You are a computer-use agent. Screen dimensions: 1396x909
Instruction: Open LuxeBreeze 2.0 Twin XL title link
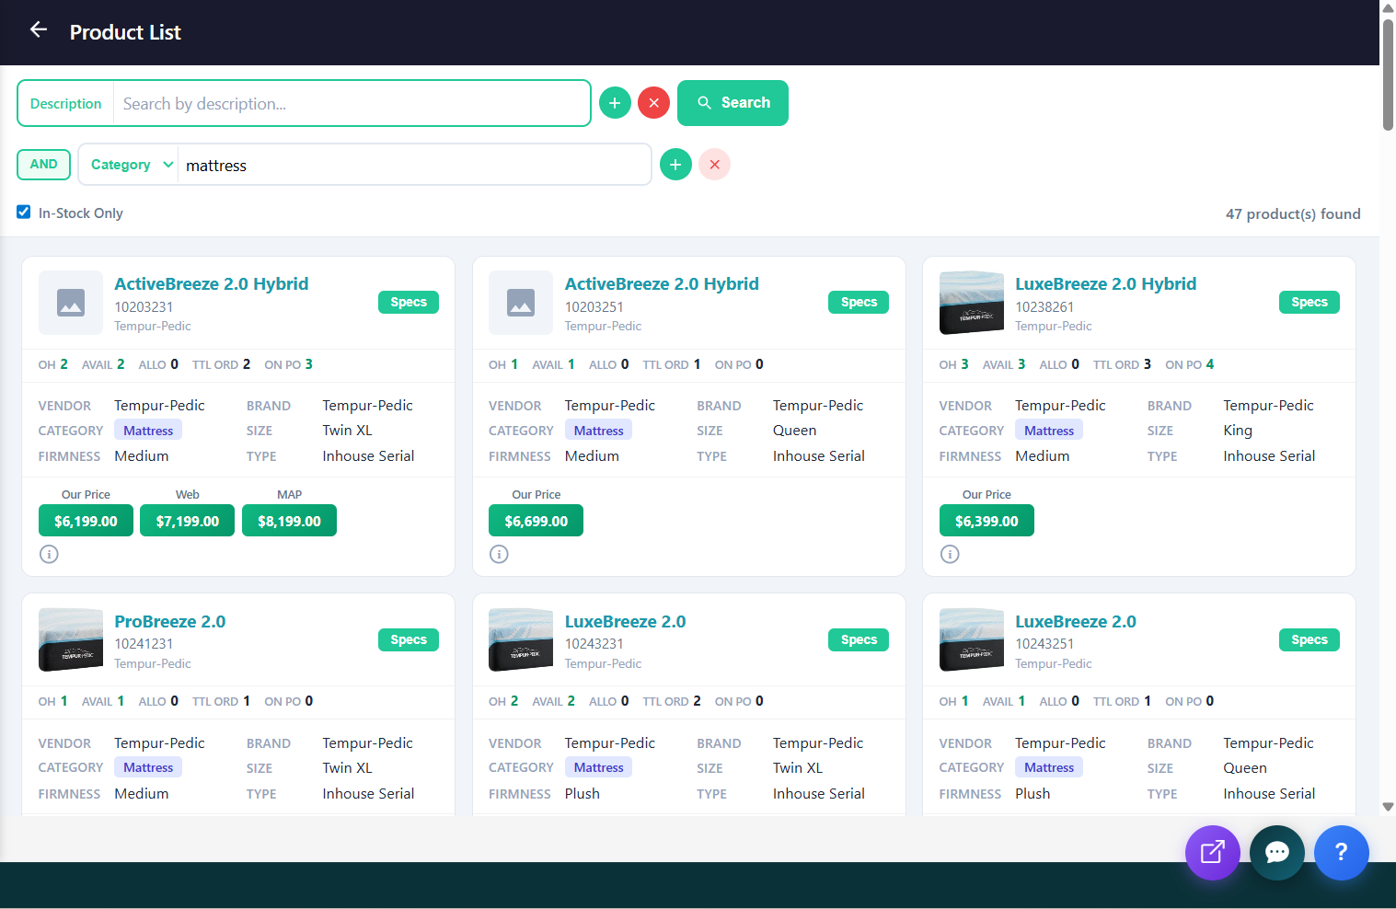[x=626, y=622]
